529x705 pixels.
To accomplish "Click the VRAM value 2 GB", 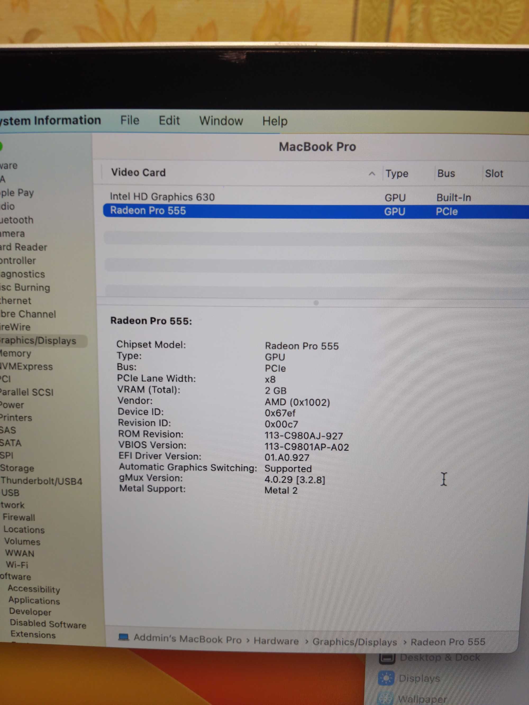I will (x=276, y=391).
